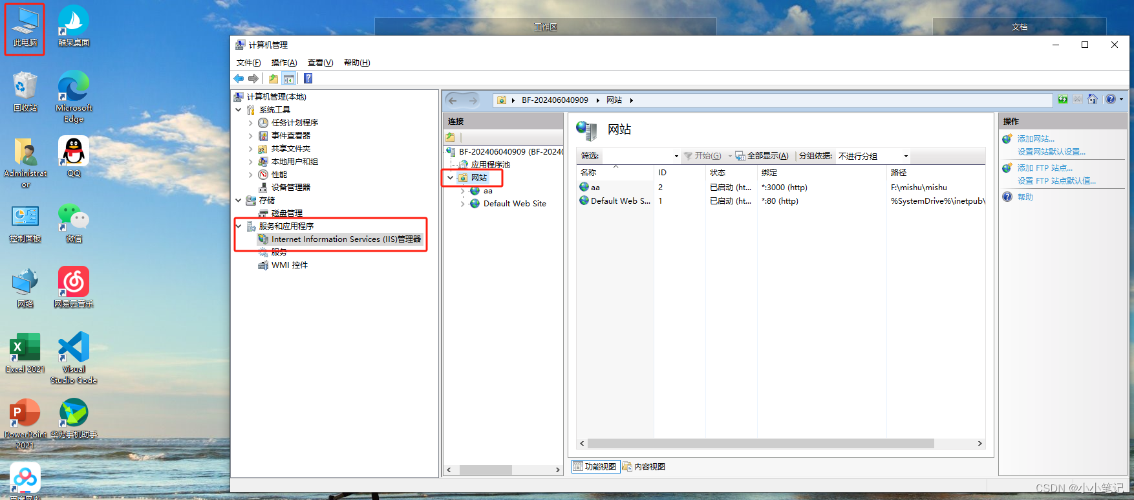
Task: Collapse the 网站 node in Connections
Action: coord(451,178)
